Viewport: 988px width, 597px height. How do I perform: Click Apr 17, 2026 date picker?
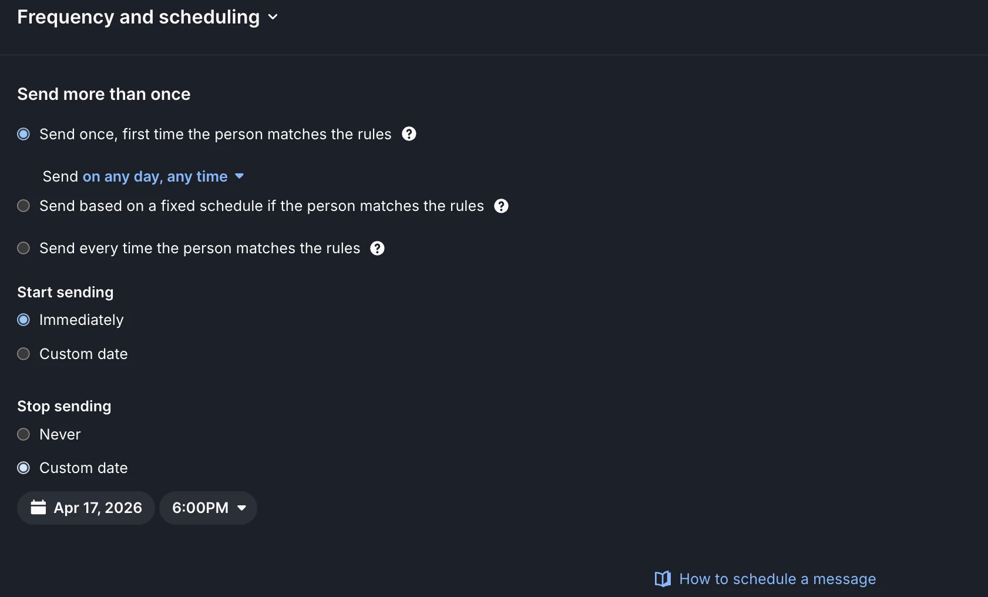pos(86,508)
